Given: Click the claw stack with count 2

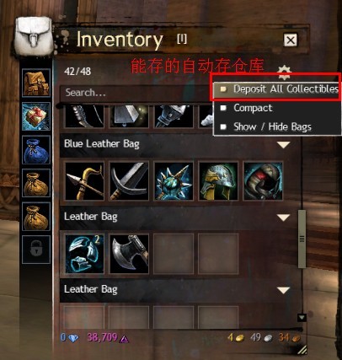Looking at the screenshot, I should tap(84, 254).
